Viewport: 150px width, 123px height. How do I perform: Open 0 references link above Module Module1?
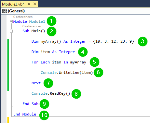pyautogui.click(x=23, y=17)
